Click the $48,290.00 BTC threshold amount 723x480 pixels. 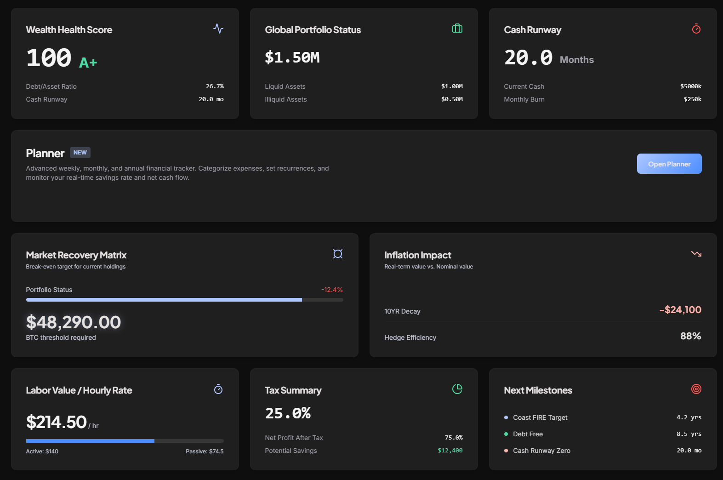coord(74,322)
